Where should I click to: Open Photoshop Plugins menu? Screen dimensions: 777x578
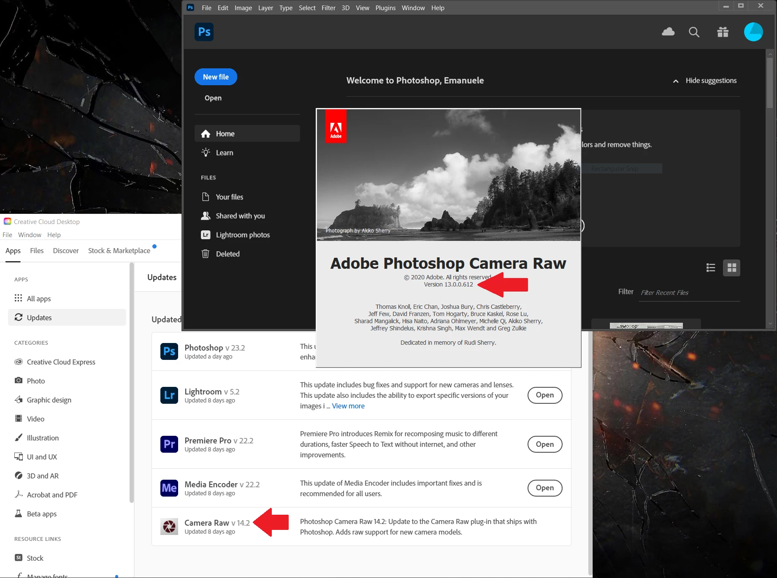click(385, 8)
